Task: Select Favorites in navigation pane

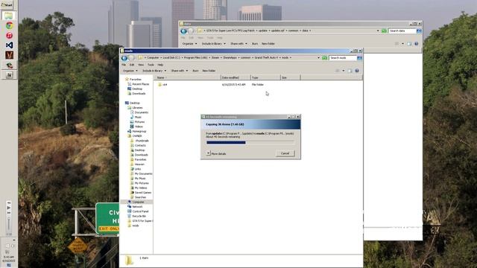Action: (x=133, y=80)
